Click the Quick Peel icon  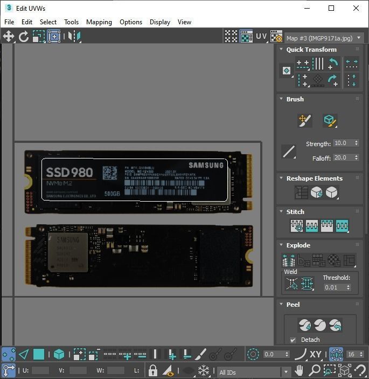point(305,325)
